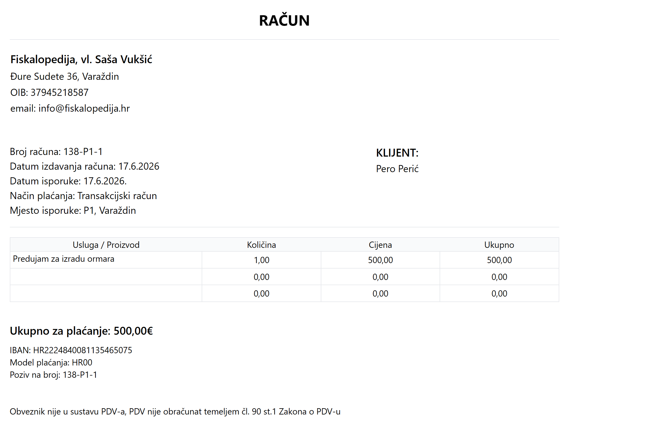This screenshot has width=647, height=442.
Task: Click Model plaćanja: HR00 line
Action: [51, 362]
